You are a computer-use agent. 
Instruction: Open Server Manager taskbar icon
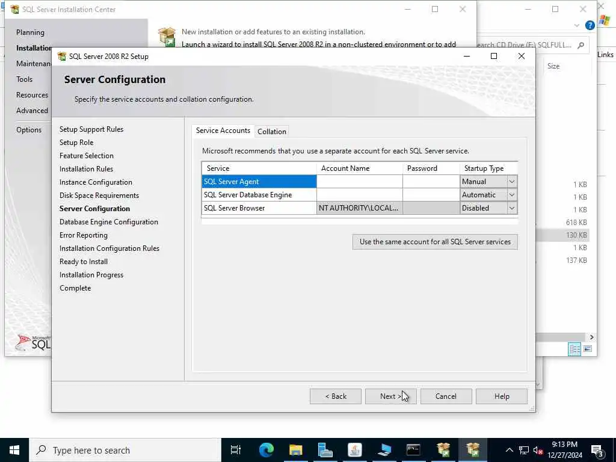click(x=325, y=450)
